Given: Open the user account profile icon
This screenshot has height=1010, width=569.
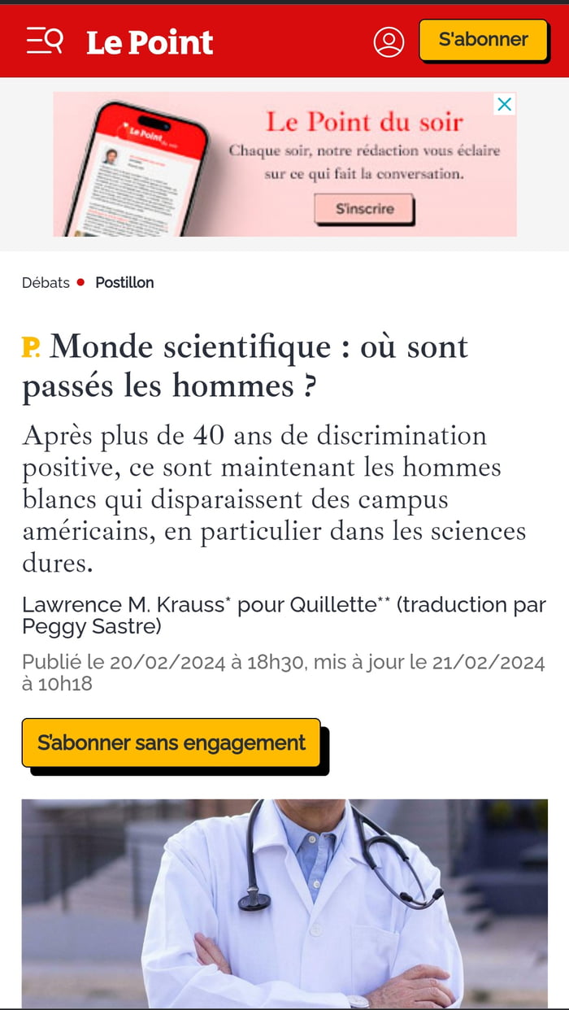Looking at the screenshot, I should point(389,41).
